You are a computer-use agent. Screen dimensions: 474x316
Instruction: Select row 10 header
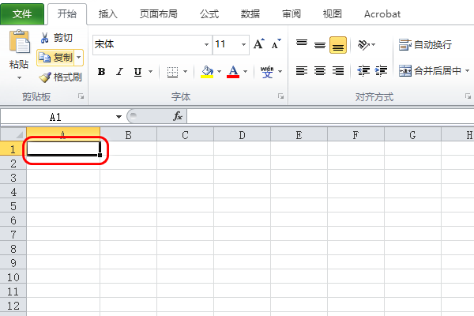click(x=13, y=277)
